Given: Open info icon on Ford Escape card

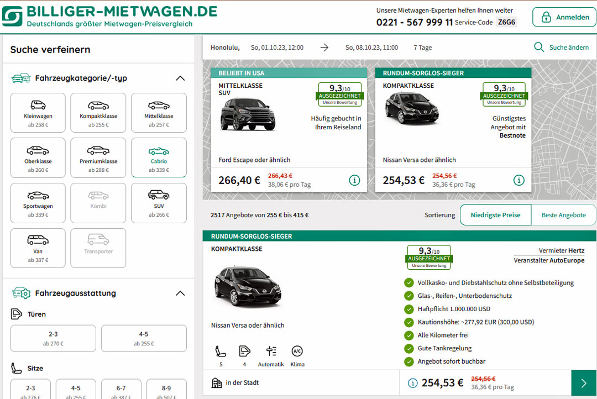Looking at the screenshot, I should [354, 180].
